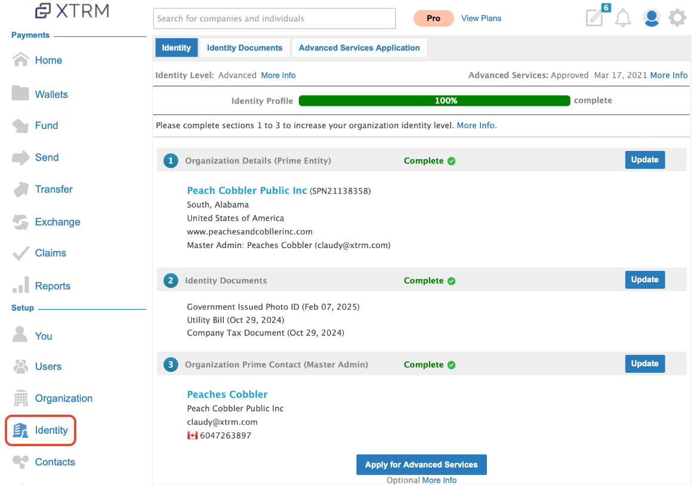The width and height of the screenshot is (697, 485).
Task: Click the Wallets folder icon
Action: point(20,93)
